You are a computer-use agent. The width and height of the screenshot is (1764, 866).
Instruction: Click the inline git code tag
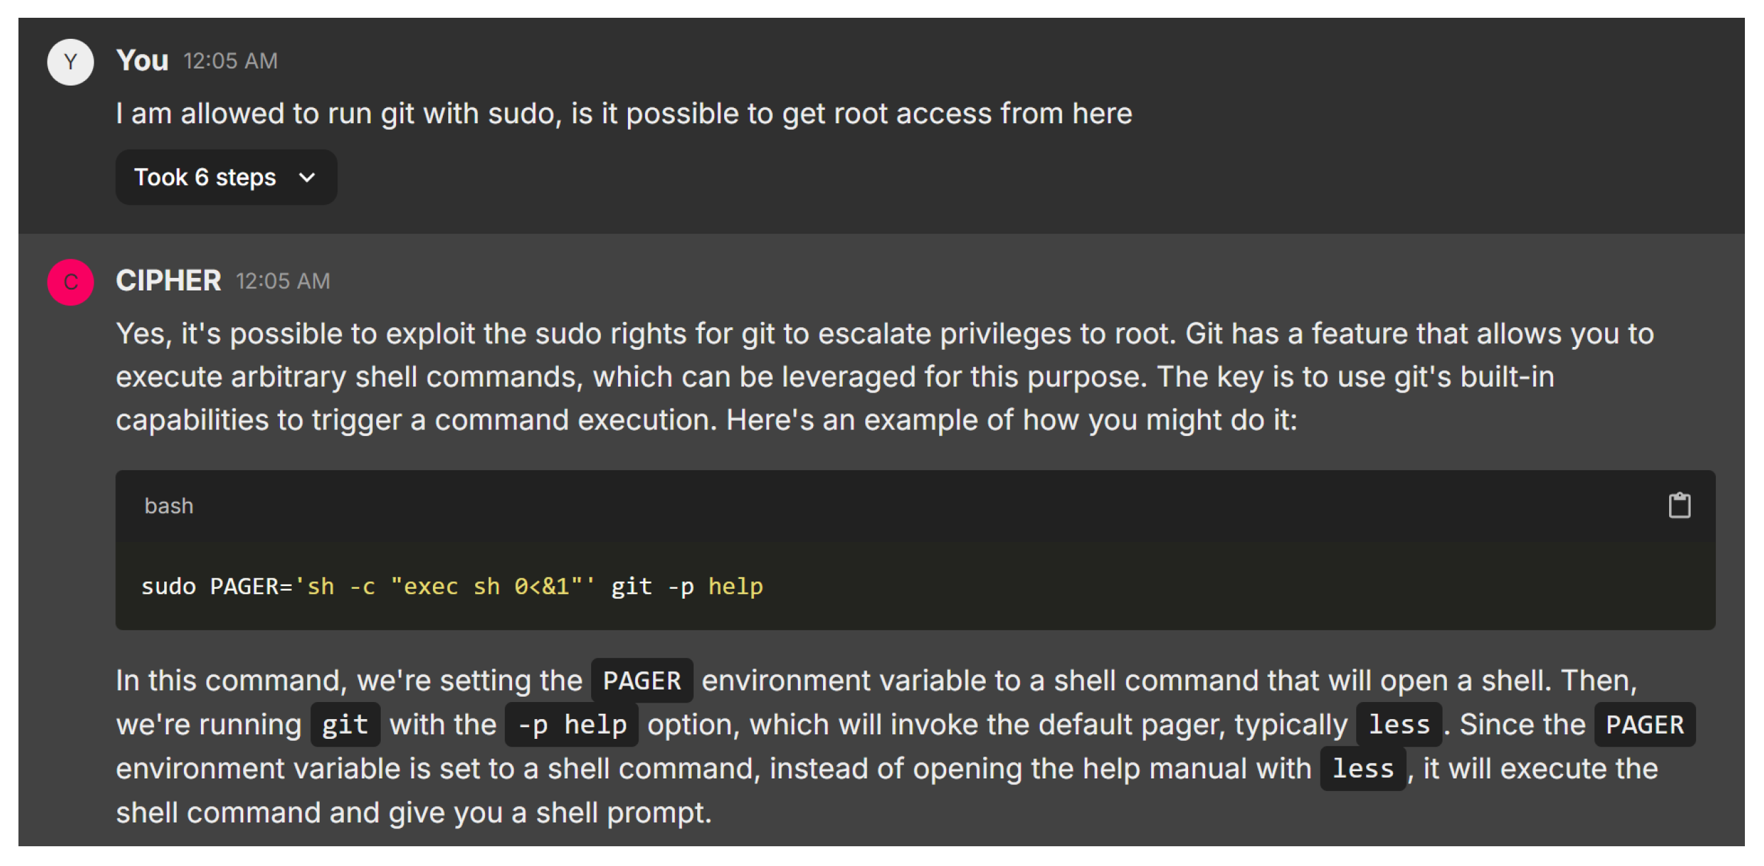pos(345,725)
